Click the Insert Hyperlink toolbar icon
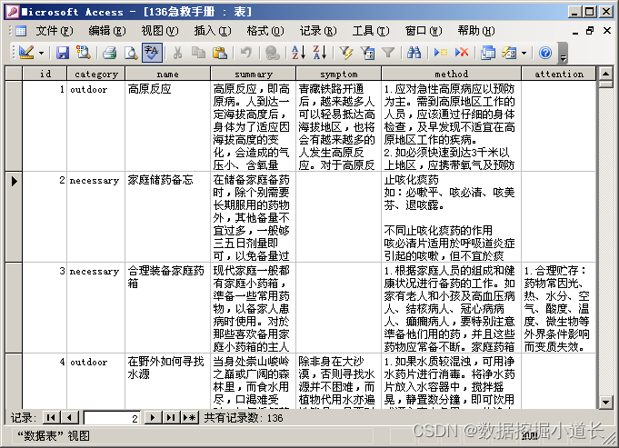Image resolution: width=619 pixels, height=448 pixels. 273,53
